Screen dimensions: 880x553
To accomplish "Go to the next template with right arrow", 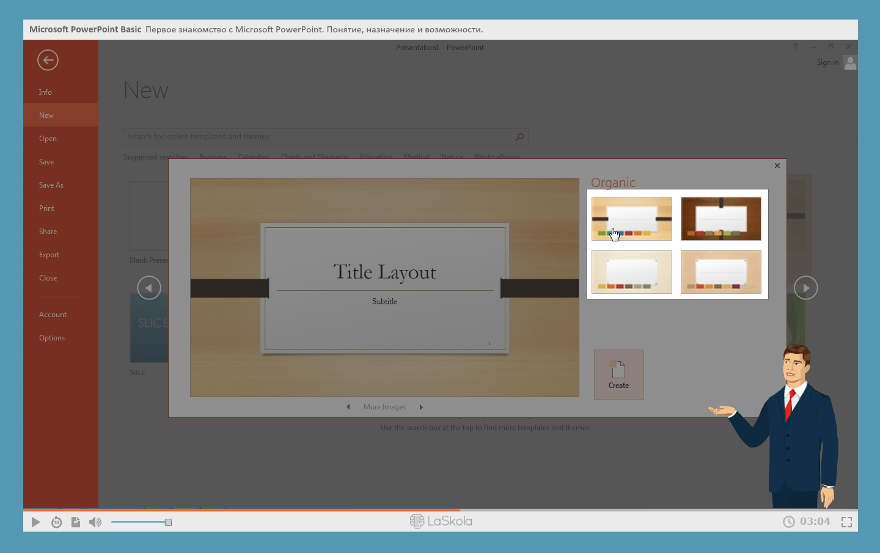I will (x=805, y=288).
